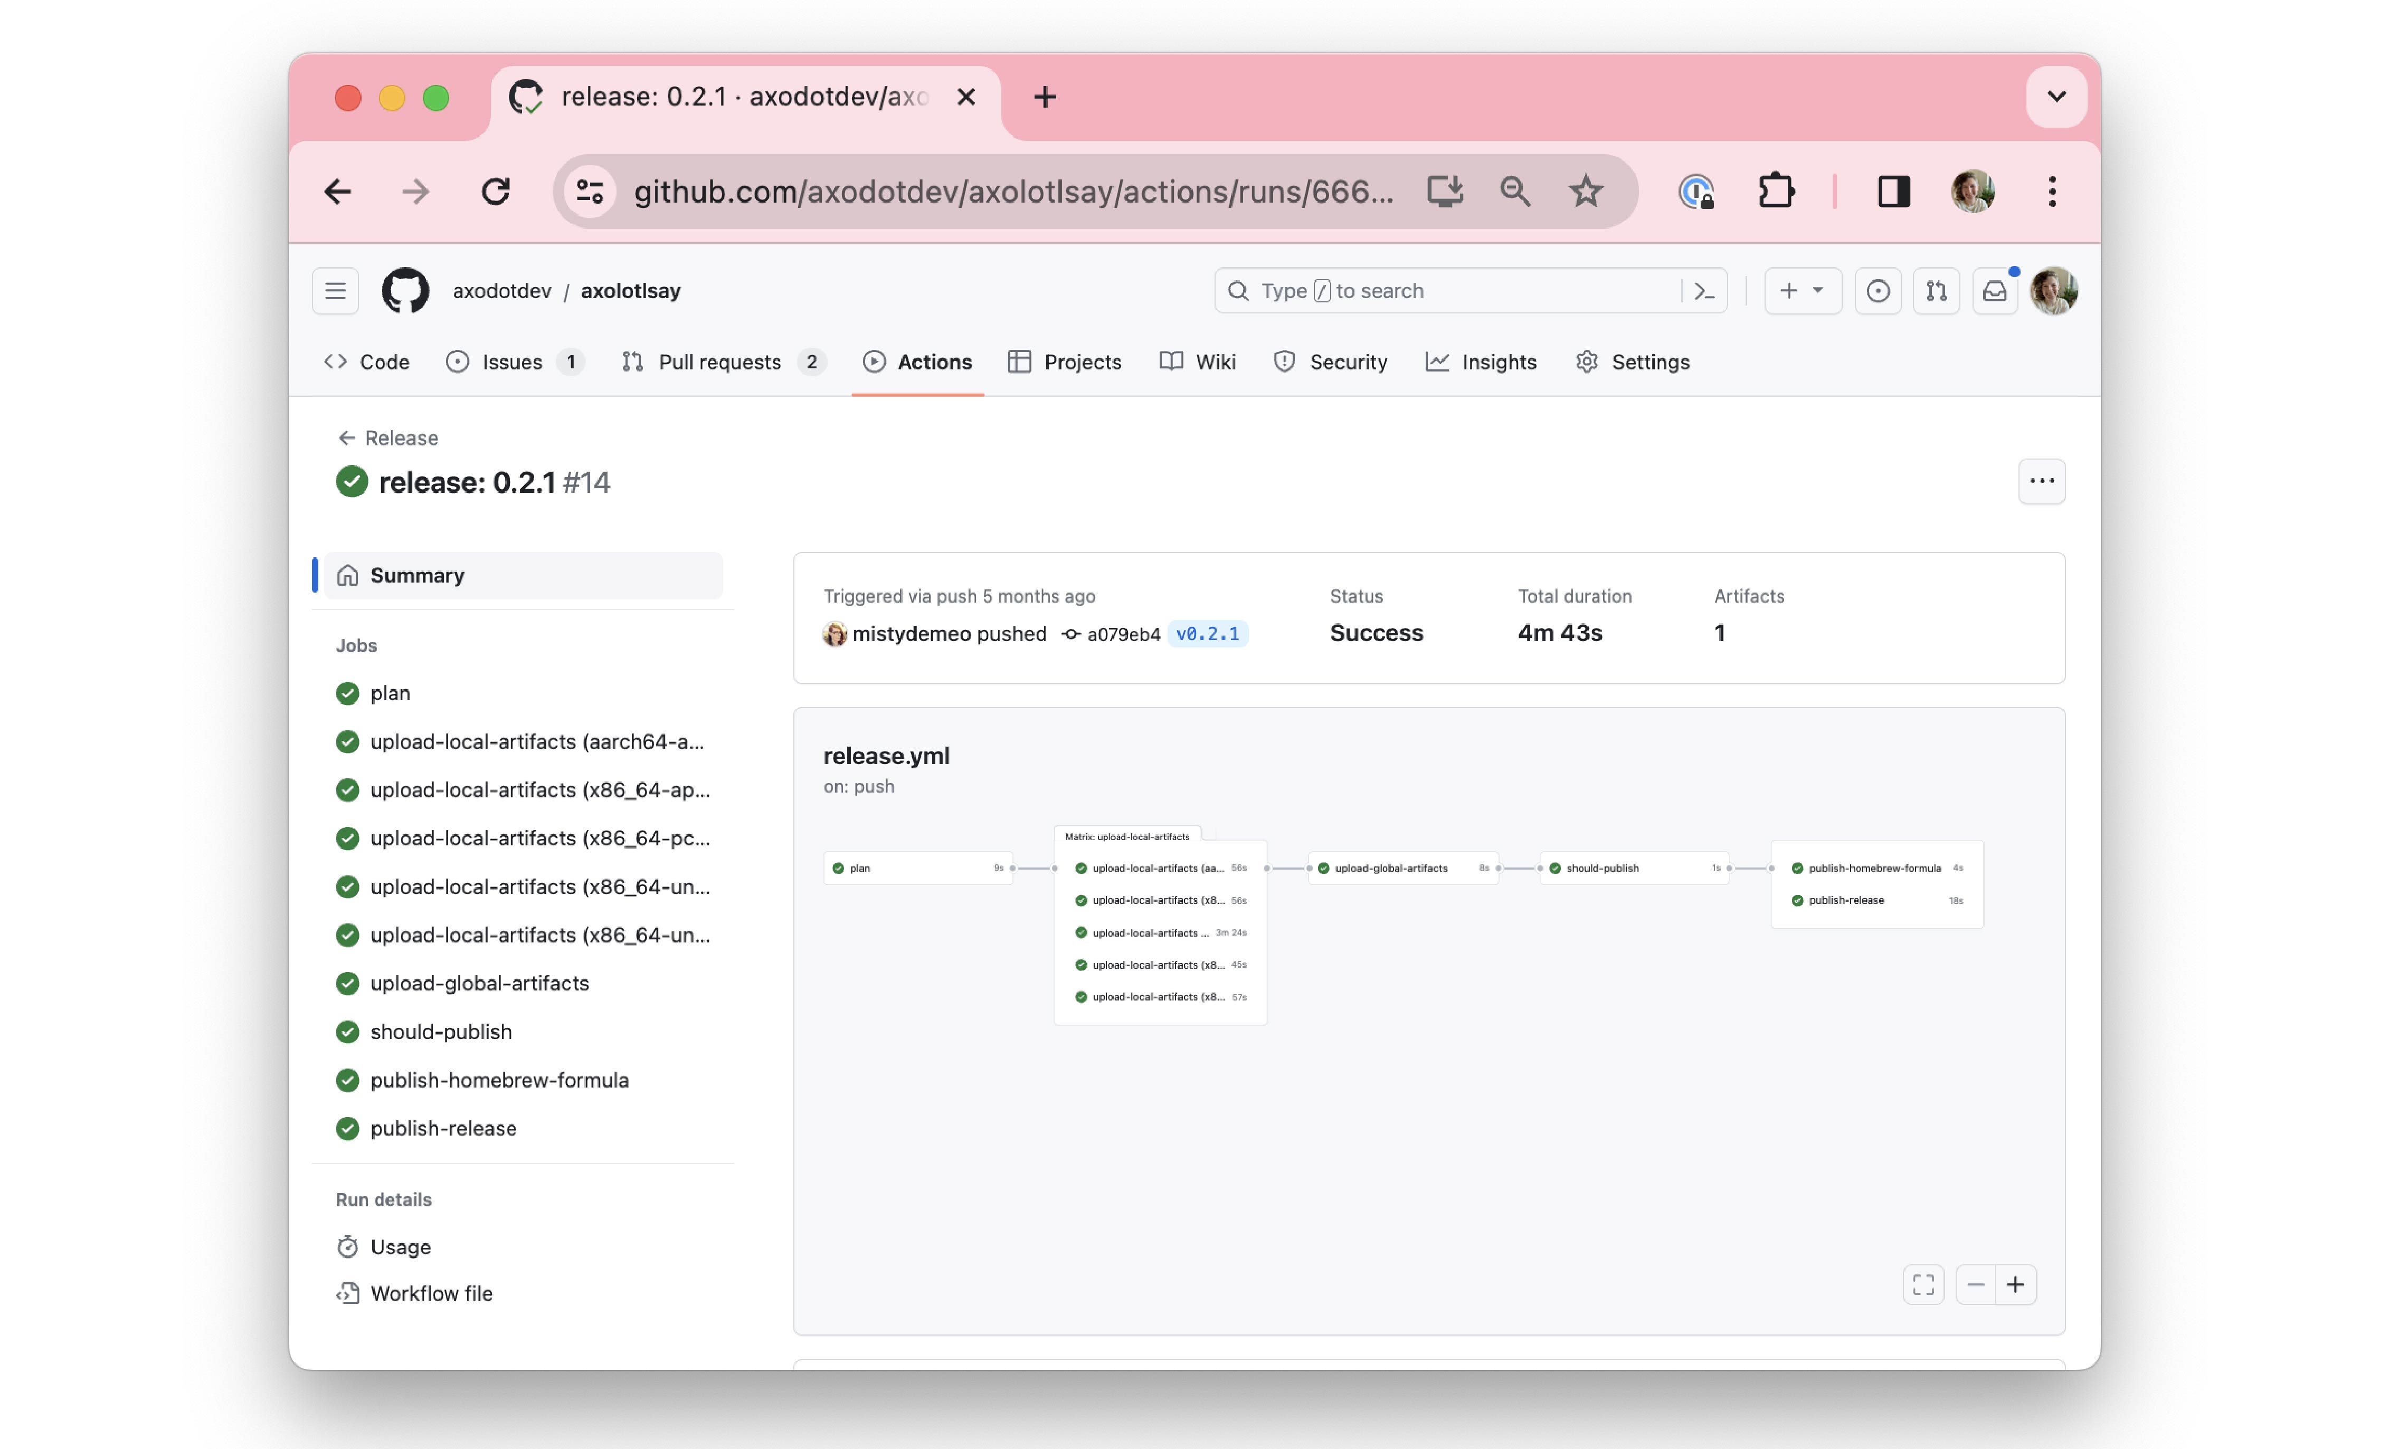The image size is (2389, 1449).
Task: Expand the create new plus dropdown
Action: (x=1802, y=291)
